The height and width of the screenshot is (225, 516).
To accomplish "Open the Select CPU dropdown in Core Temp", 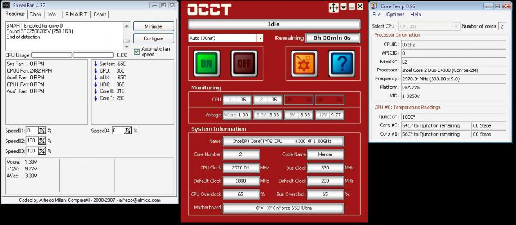I will [456, 26].
